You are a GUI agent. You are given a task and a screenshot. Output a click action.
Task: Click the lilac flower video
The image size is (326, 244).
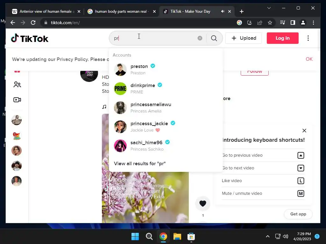(145, 197)
